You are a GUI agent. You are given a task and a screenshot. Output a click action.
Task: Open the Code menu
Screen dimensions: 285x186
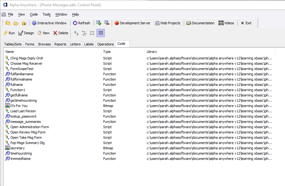click(x=34, y=14)
